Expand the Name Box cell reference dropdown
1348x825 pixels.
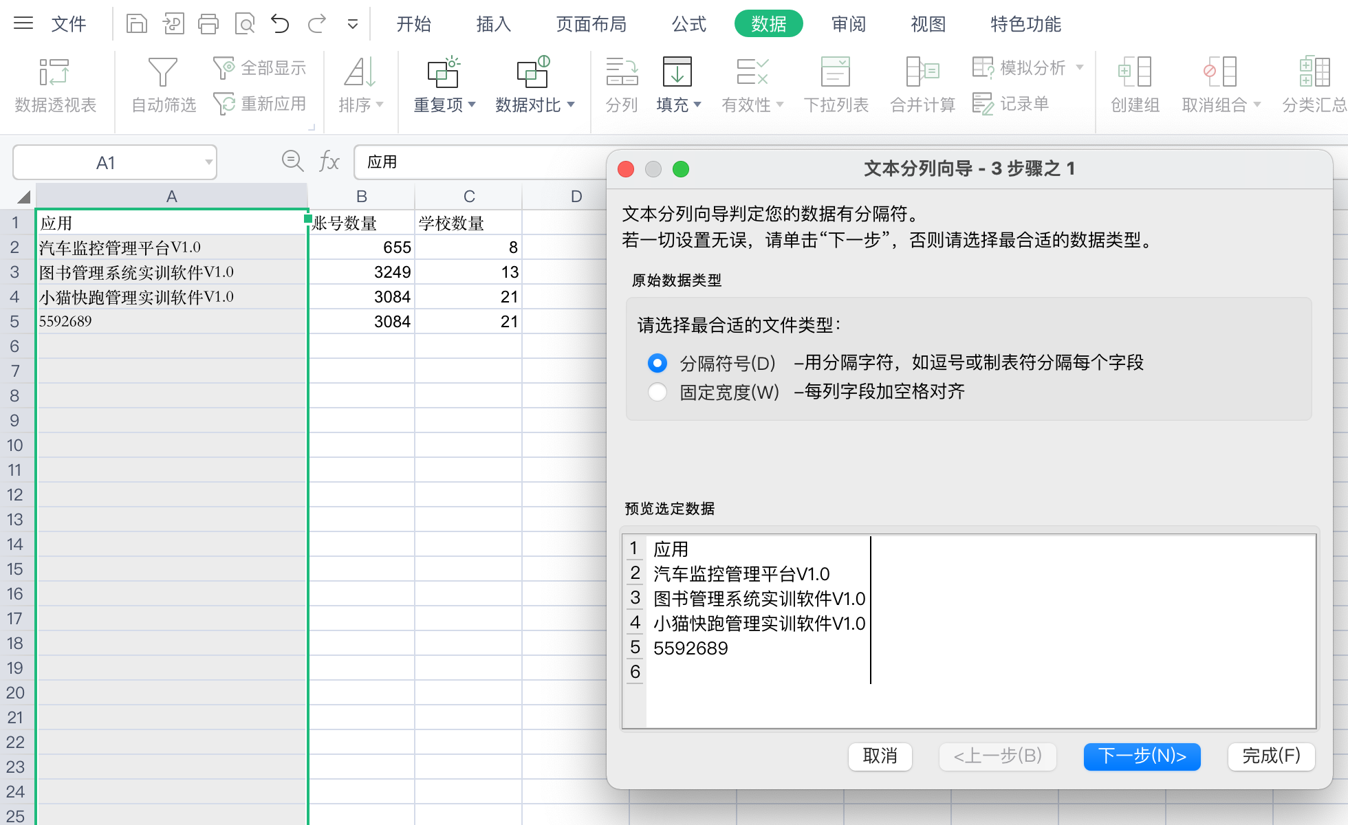pyautogui.click(x=208, y=163)
